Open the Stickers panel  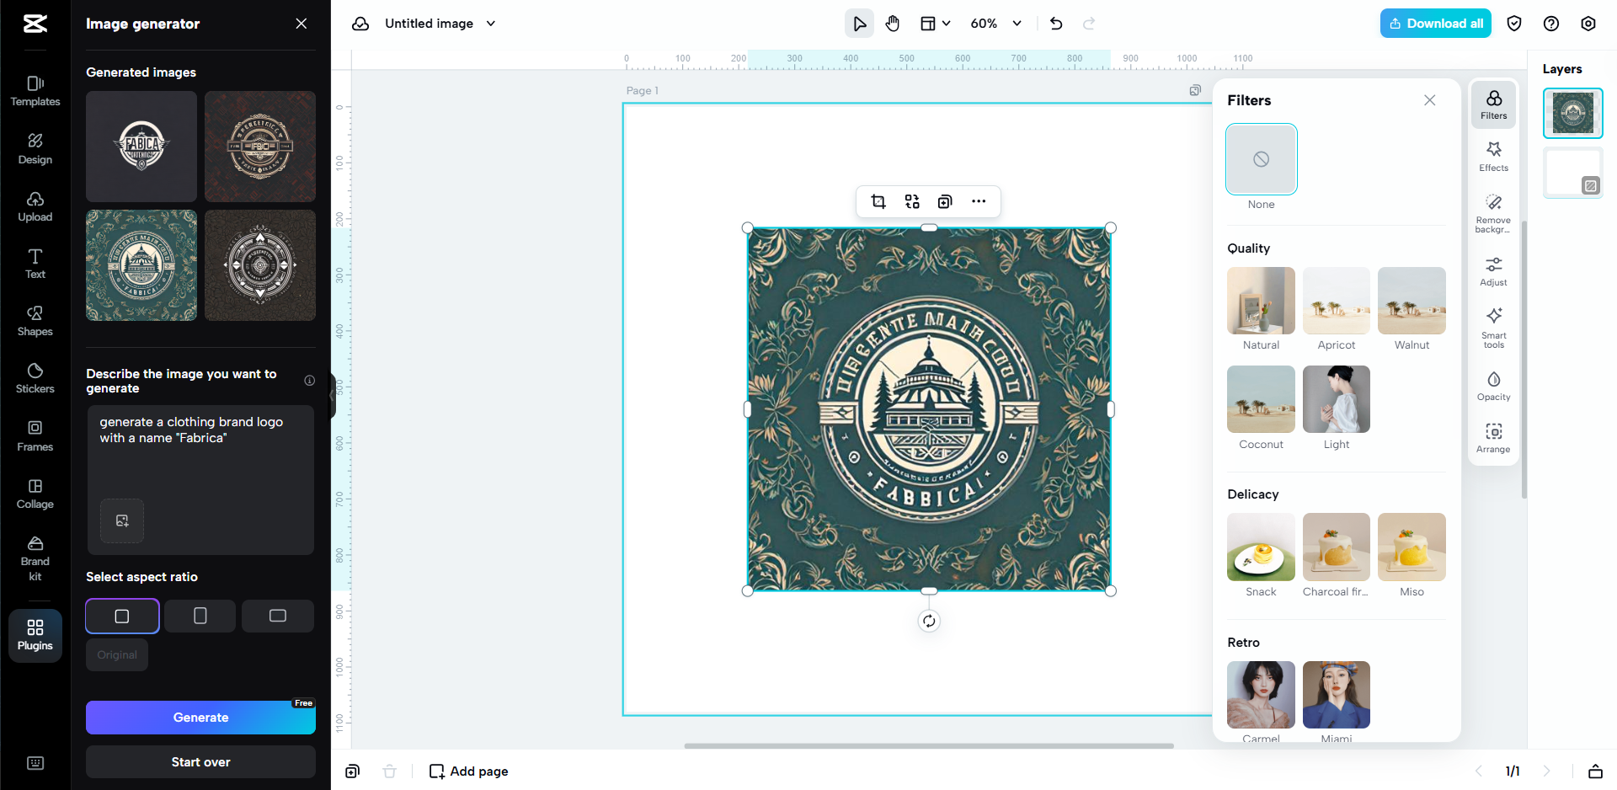[35, 378]
